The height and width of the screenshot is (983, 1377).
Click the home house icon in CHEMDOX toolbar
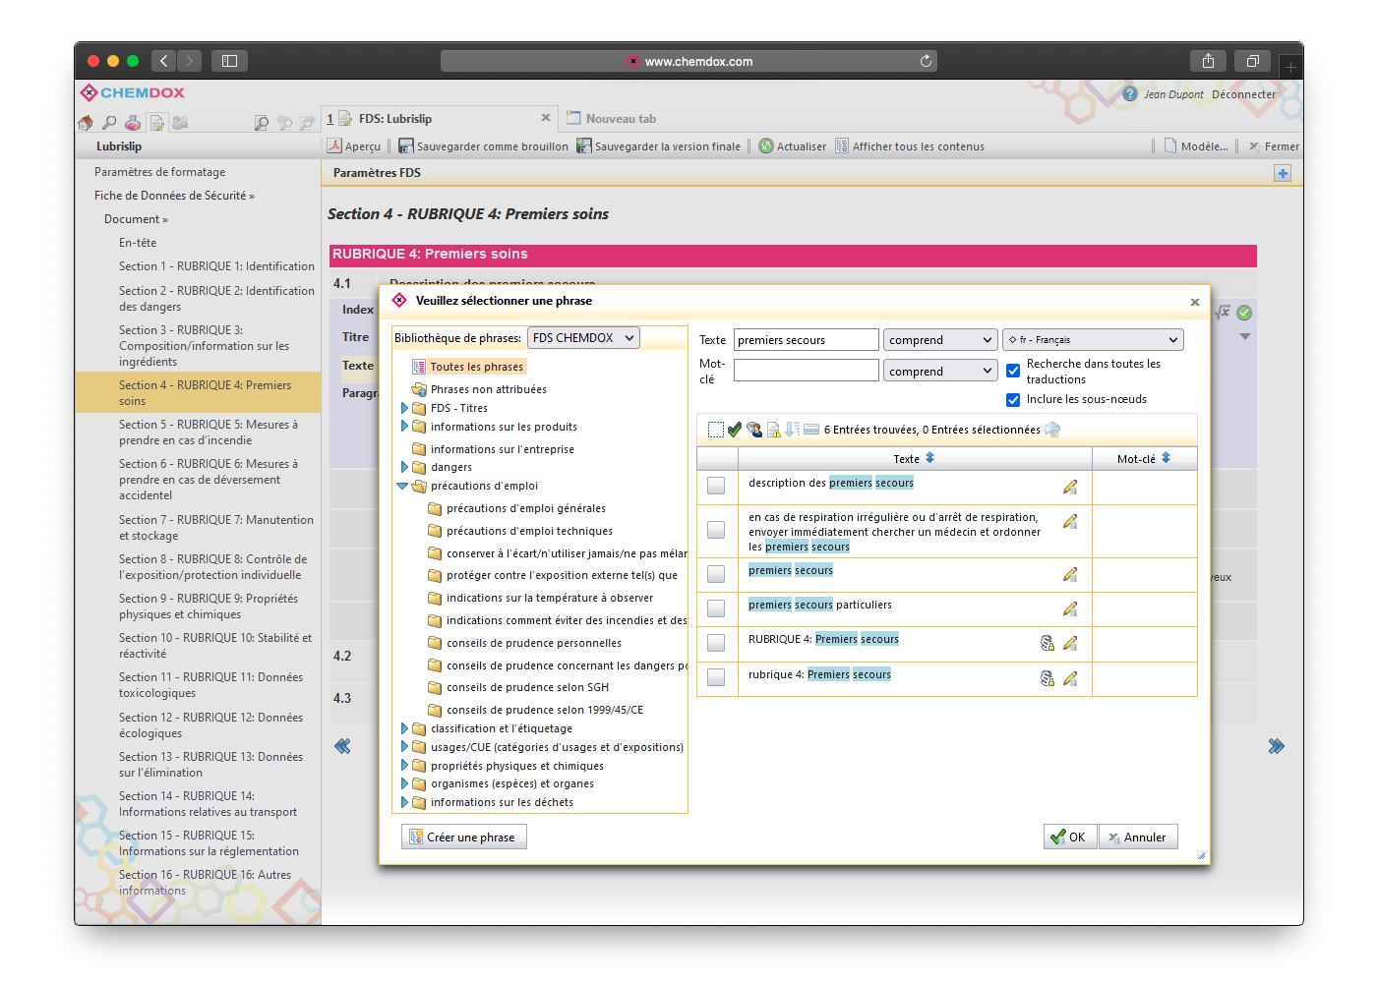pos(86,123)
